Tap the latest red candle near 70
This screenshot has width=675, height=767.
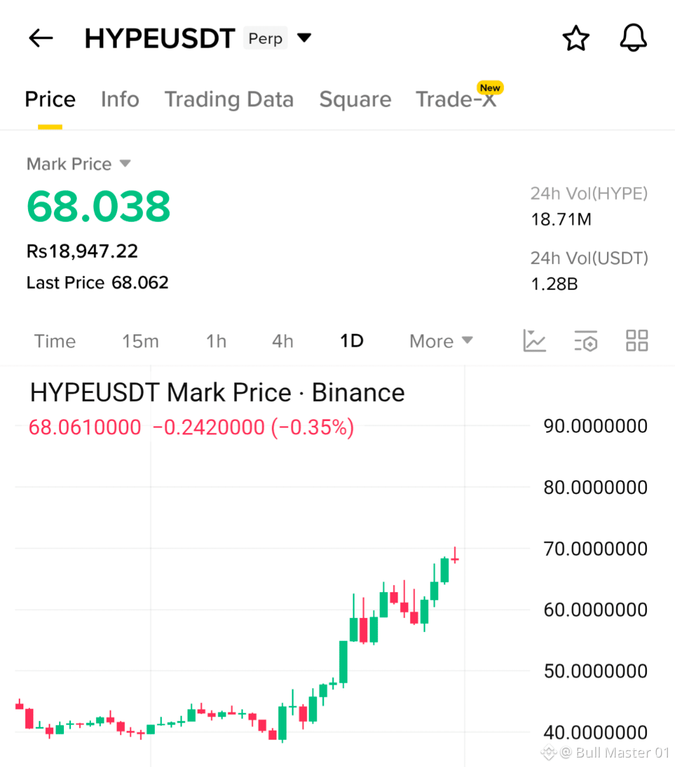[x=454, y=556]
